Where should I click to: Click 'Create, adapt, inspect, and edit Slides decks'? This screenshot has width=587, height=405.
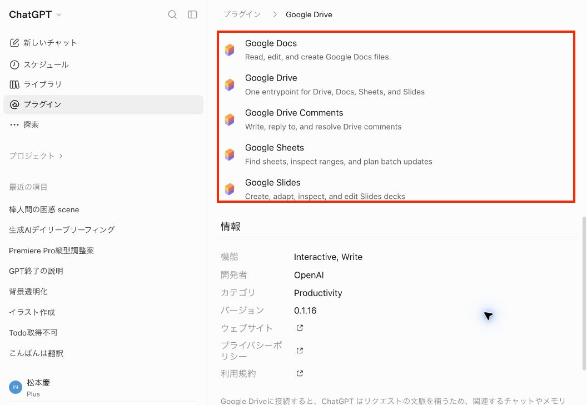pos(325,197)
